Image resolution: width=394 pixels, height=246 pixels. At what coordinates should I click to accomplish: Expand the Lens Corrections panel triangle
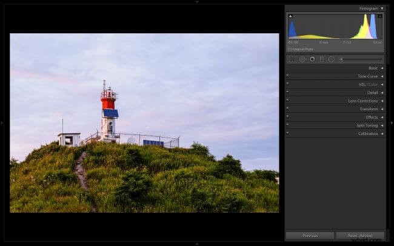[x=382, y=101]
